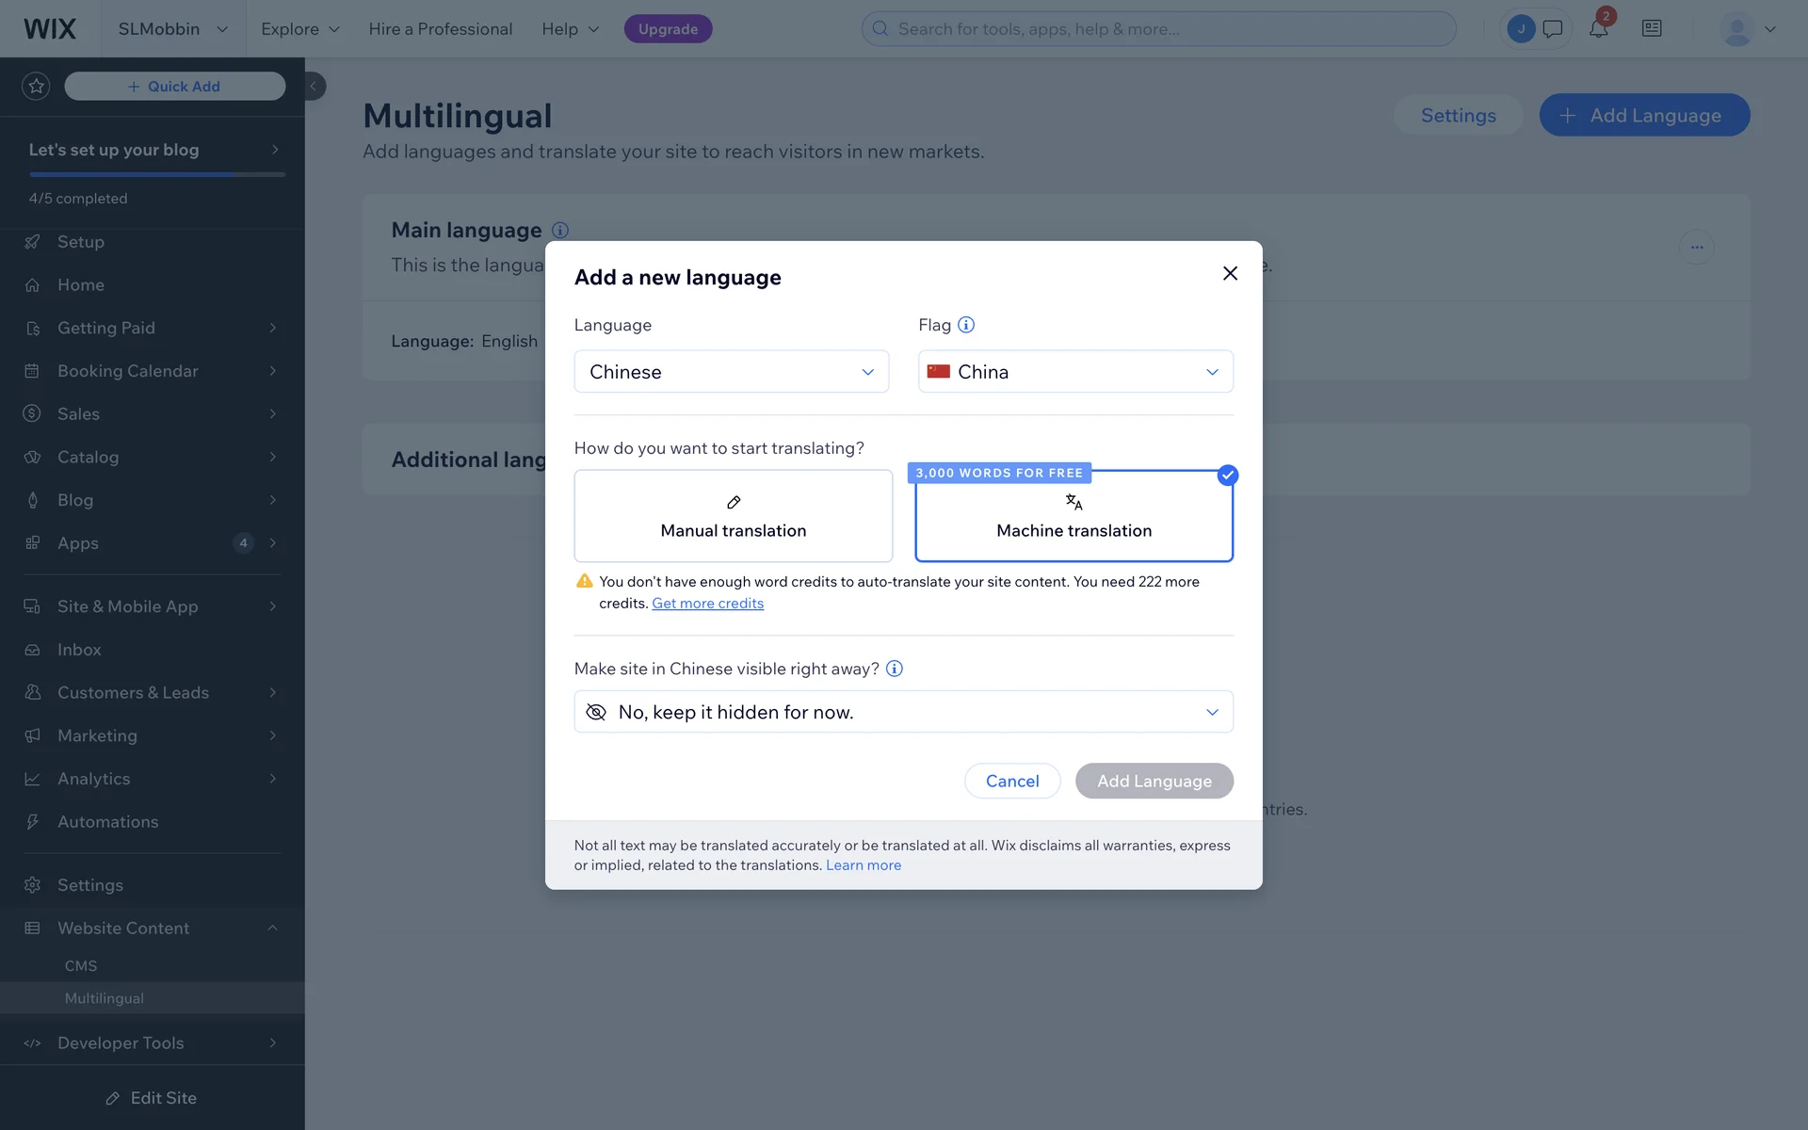
Task: Click the Main language info icon
Action: coord(560,231)
